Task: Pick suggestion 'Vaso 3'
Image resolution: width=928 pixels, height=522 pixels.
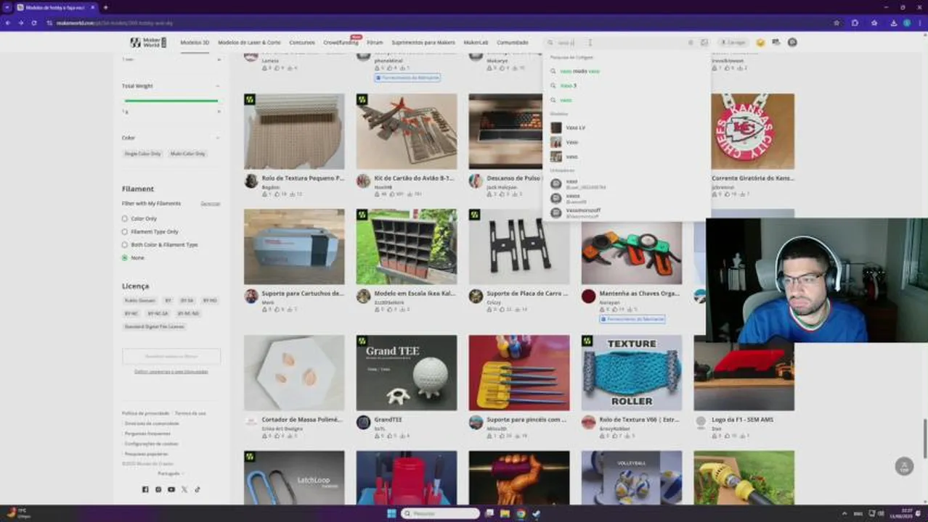Action: [568, 86]
